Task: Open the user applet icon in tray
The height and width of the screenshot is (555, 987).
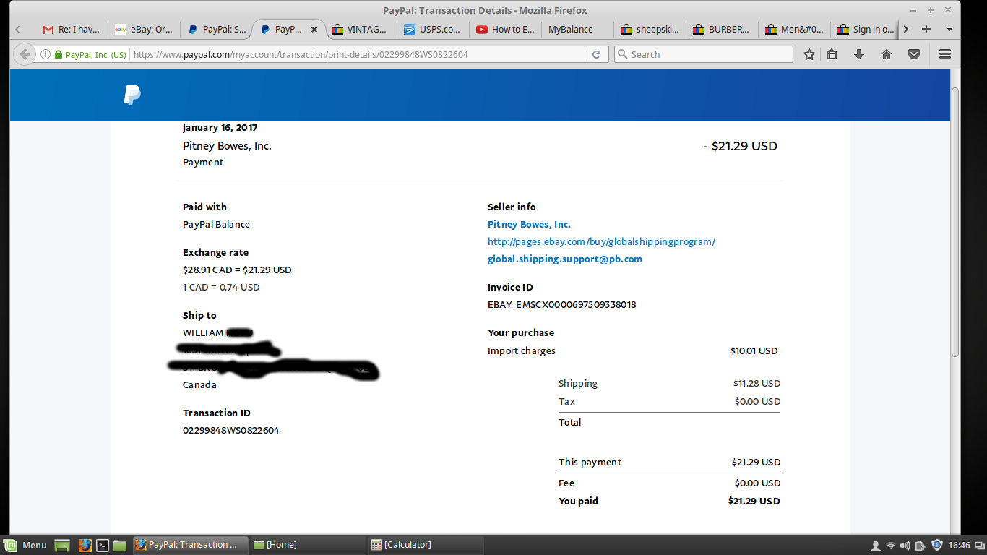Action: click(875, 545)
